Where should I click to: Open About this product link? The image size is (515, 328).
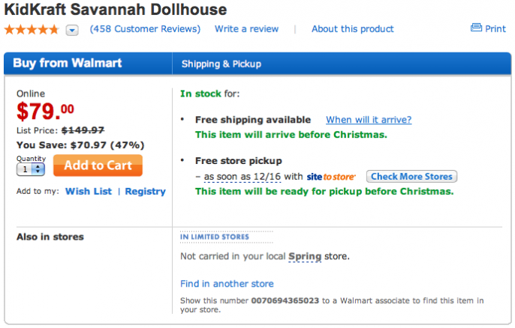(x=353, y=29)
